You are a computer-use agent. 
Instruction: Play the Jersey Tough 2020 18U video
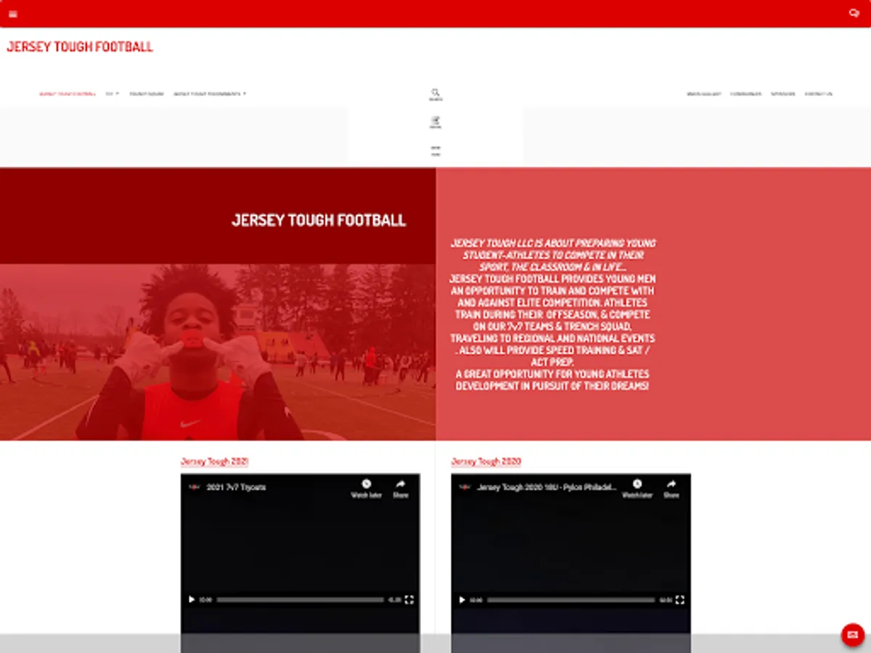(x=462, y=600)
